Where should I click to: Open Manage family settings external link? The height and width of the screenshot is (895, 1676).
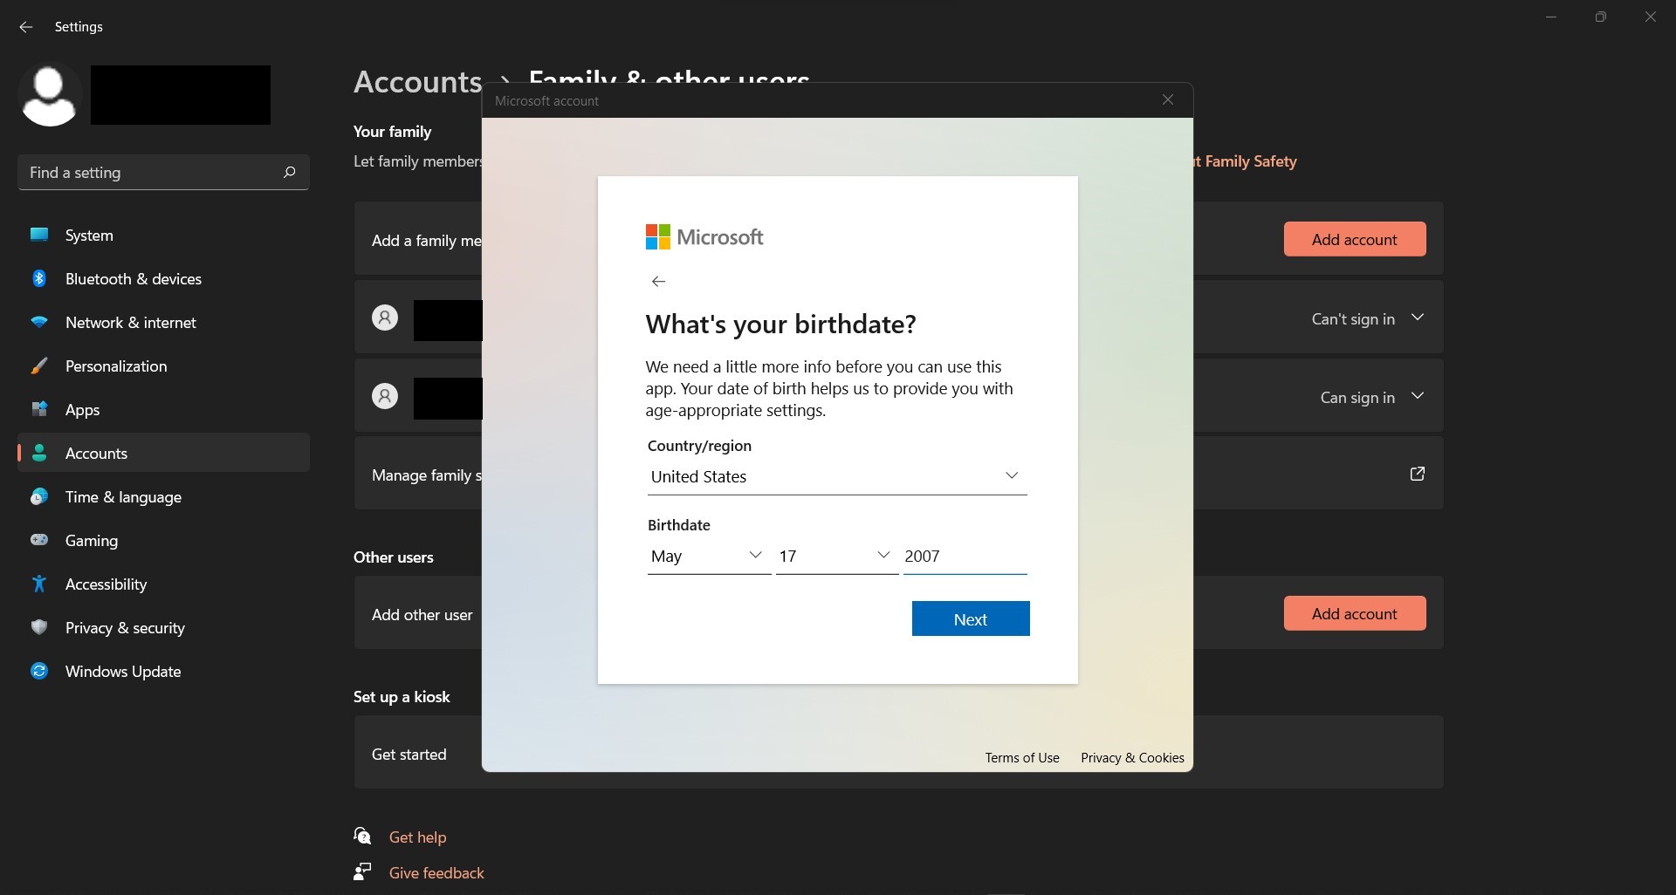[x=1417, y=474]
